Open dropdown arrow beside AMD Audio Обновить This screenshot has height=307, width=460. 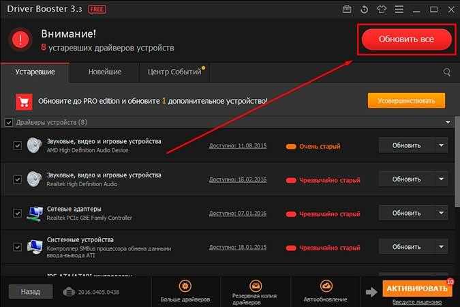(441, 145)
